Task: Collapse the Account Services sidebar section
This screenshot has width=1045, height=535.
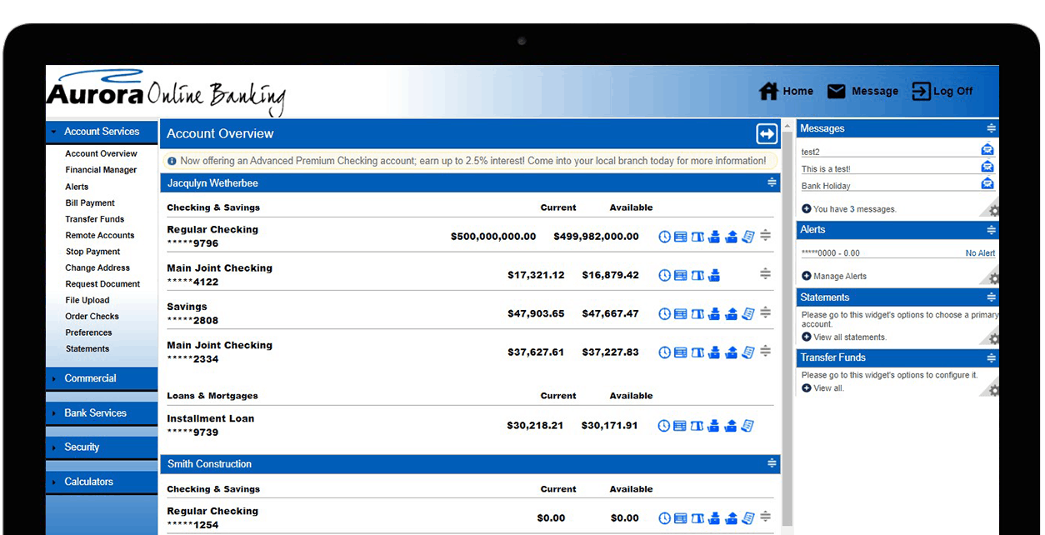Action: point(102,132)
